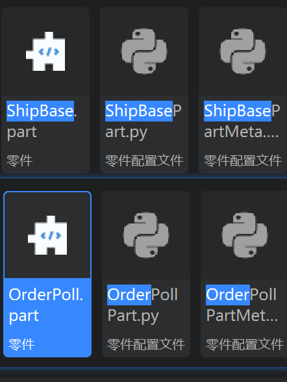Click the 零件 label in the selected OrderPoll tile

point(21,344)
